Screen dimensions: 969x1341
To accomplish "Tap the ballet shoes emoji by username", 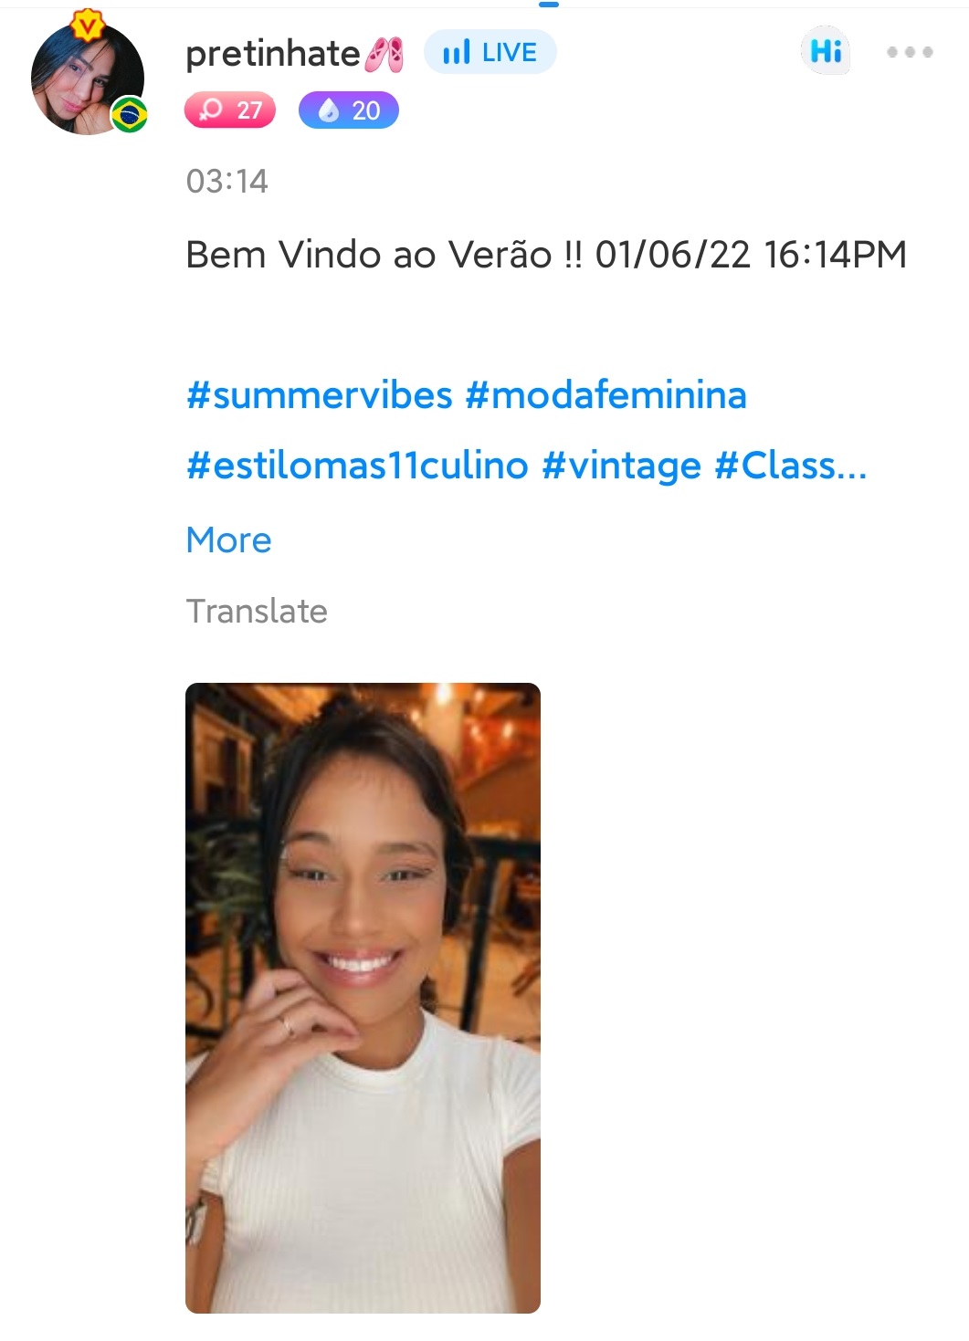I will point(384,55).
